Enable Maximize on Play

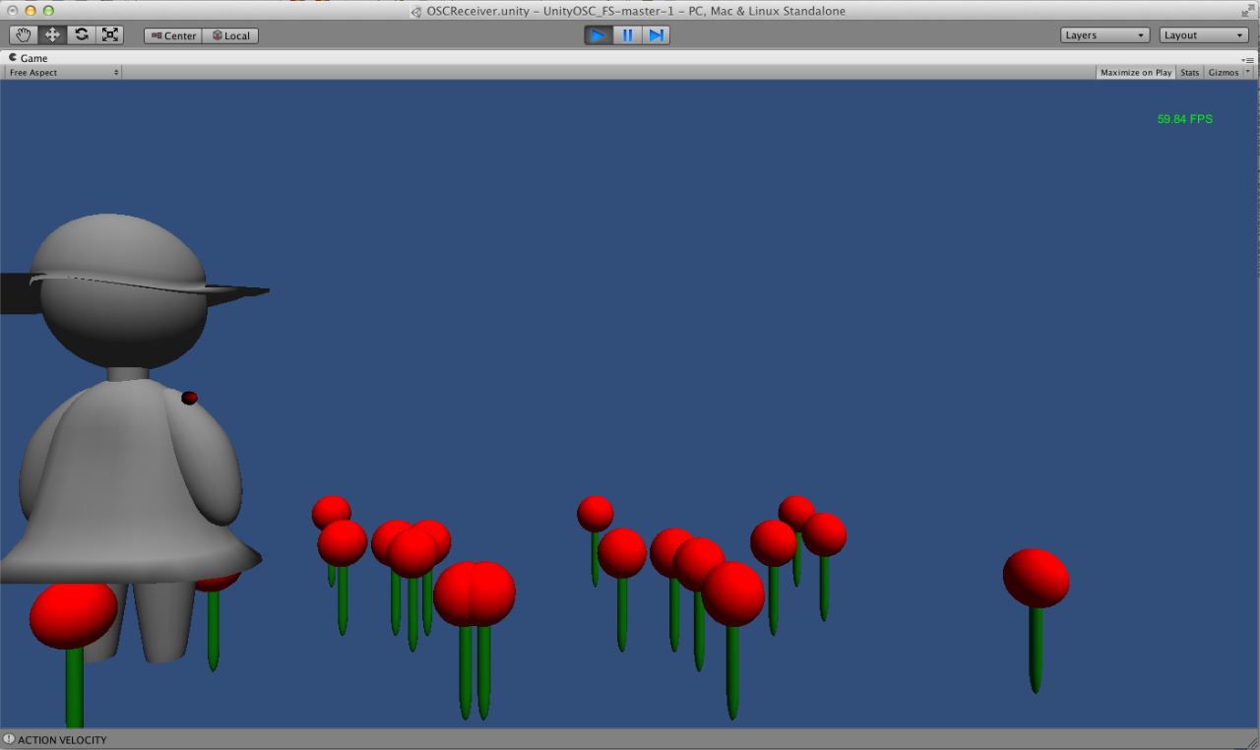click(x=1136, y=73)
